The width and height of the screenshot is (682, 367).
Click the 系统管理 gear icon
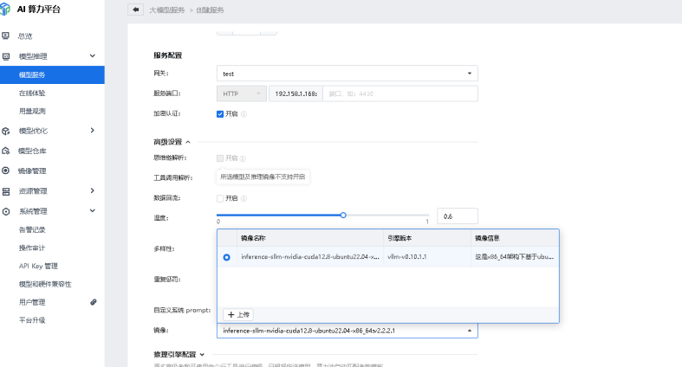coord(6,211)
